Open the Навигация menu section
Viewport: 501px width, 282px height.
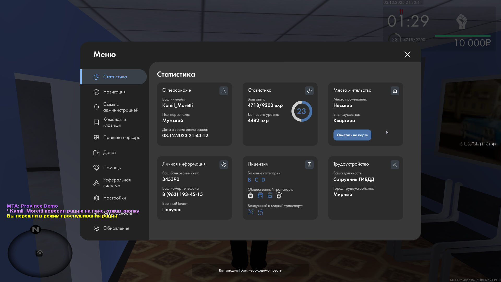(x=114, y=92)
